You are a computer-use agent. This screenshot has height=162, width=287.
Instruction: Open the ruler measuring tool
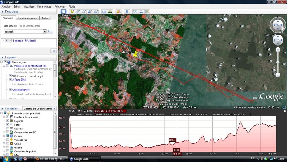(x=127, y=12)
